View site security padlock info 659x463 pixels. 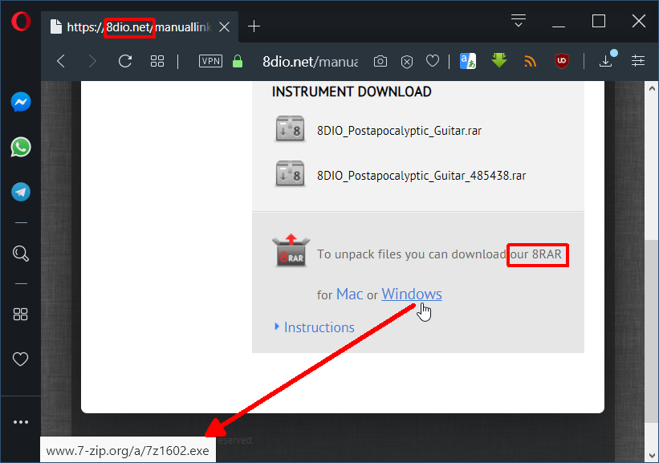click(238, 61)
